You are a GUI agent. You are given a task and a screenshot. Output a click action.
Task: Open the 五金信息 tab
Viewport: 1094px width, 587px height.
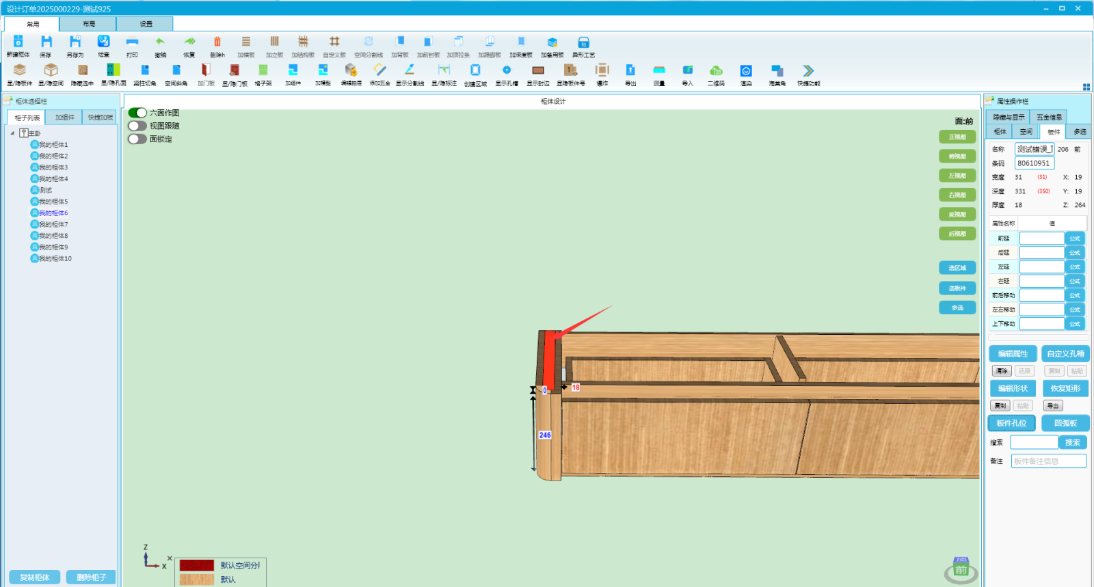[x=1049, y=118]
